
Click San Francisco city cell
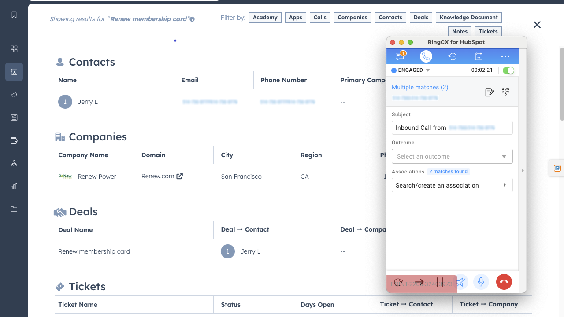click(241, 177)
